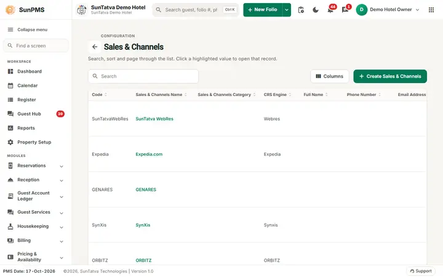This screenshot has width=443, height=277.
Task: Open the SunTatva WebRes record link
Action: 154,119
